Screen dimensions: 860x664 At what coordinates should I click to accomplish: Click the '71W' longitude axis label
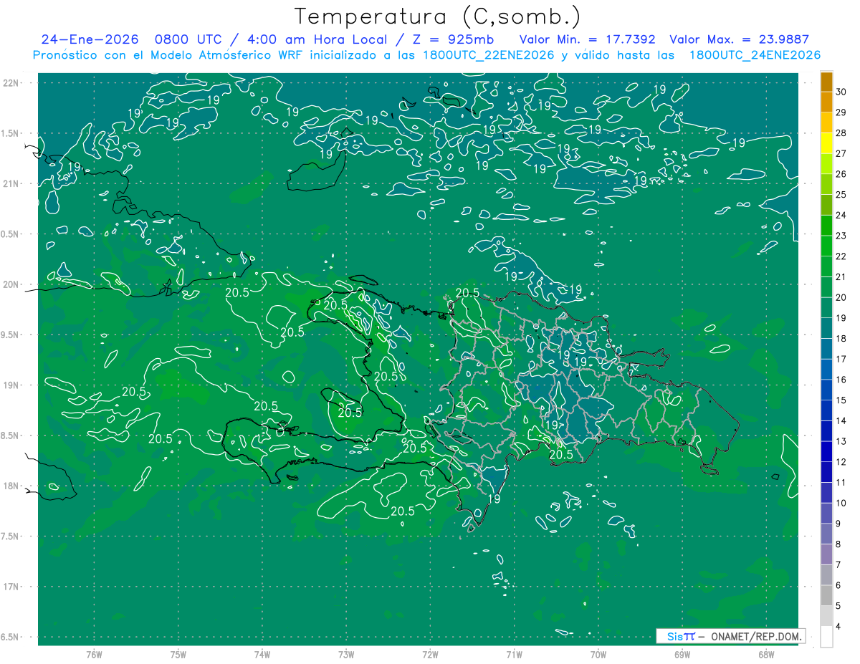(x=514, y=655)
